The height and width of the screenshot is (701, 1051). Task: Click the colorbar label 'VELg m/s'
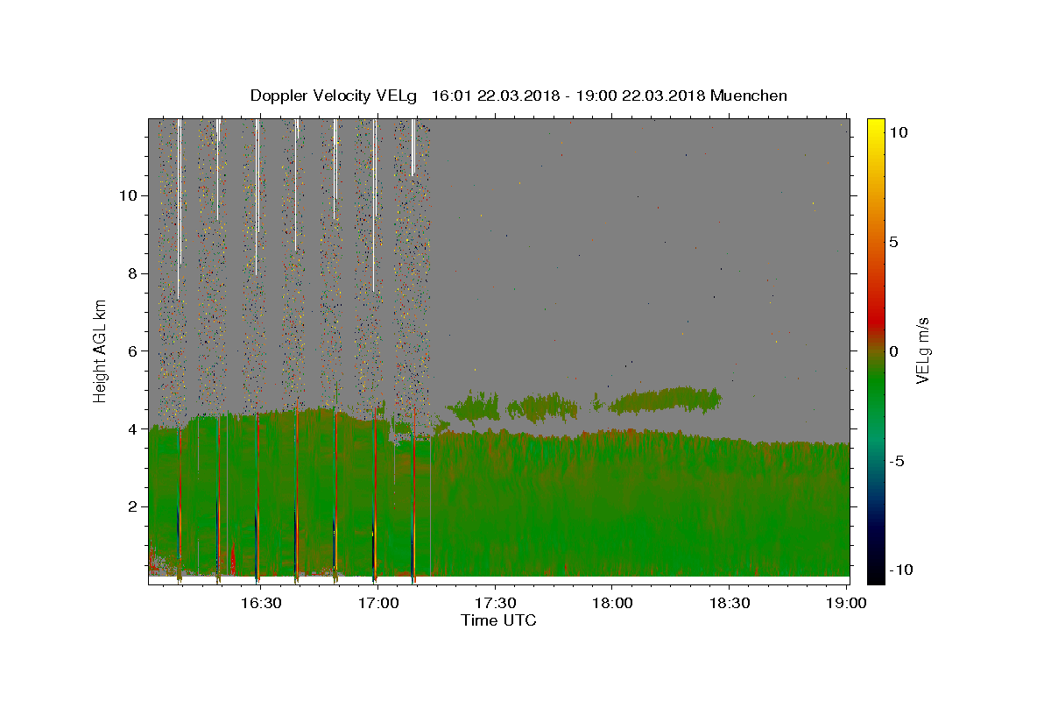coord(922,351)
